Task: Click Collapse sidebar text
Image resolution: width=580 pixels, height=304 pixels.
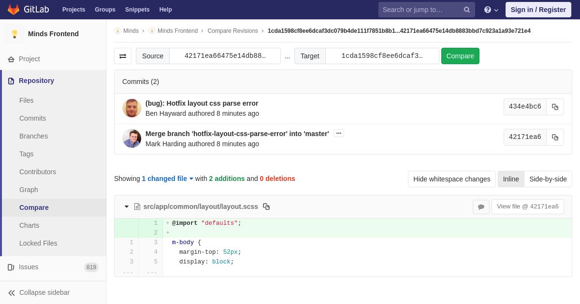Action: click(x=44, y=292)
